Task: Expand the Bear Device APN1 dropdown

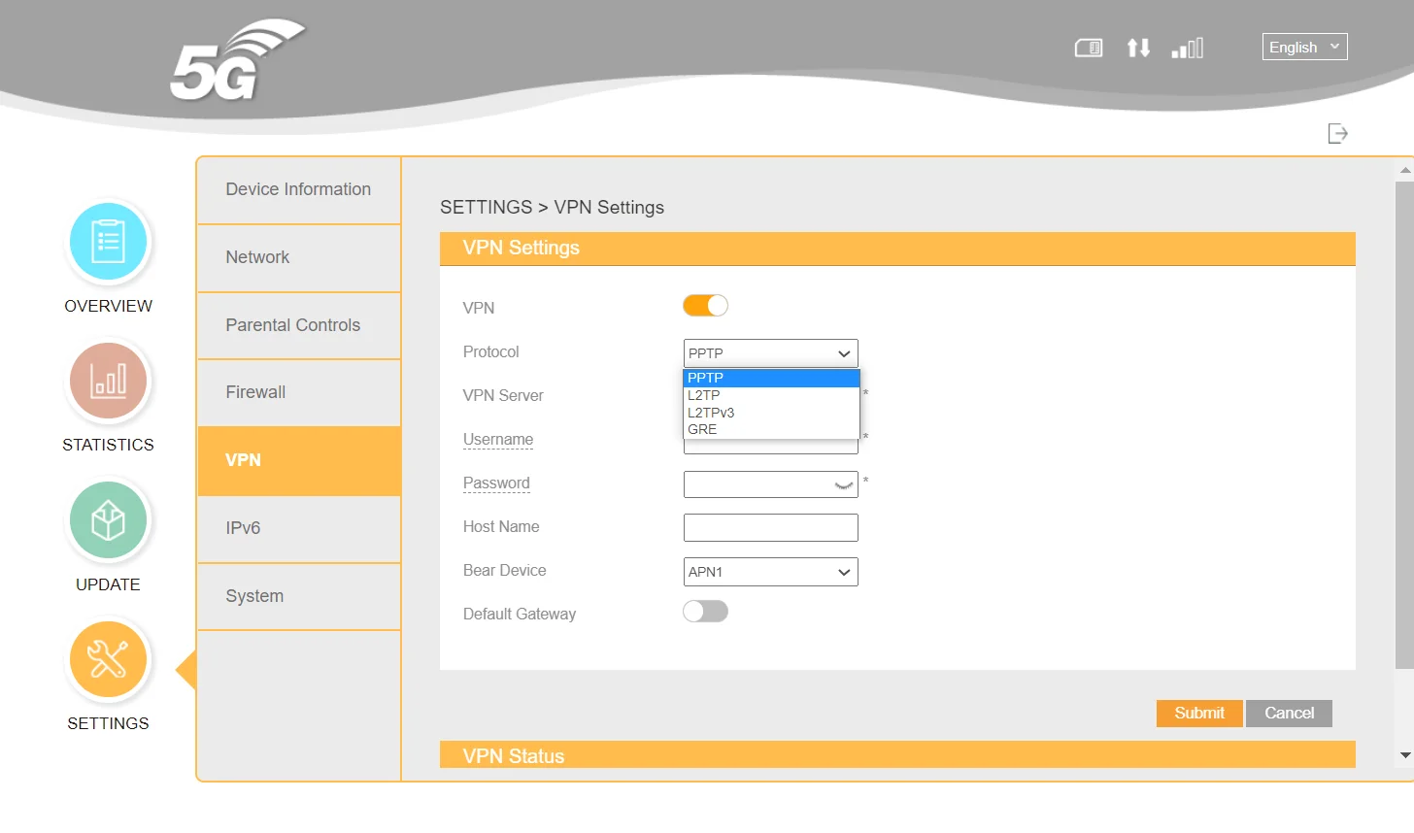Action: pos(770,572)
